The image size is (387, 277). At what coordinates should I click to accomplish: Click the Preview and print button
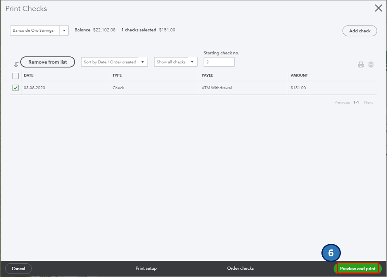tap(357, 268)
